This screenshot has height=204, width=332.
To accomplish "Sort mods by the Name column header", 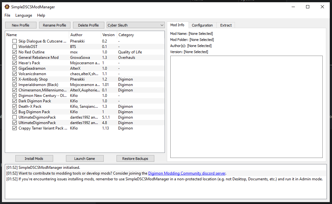I will pyautogui.click(x=37, y=35).
